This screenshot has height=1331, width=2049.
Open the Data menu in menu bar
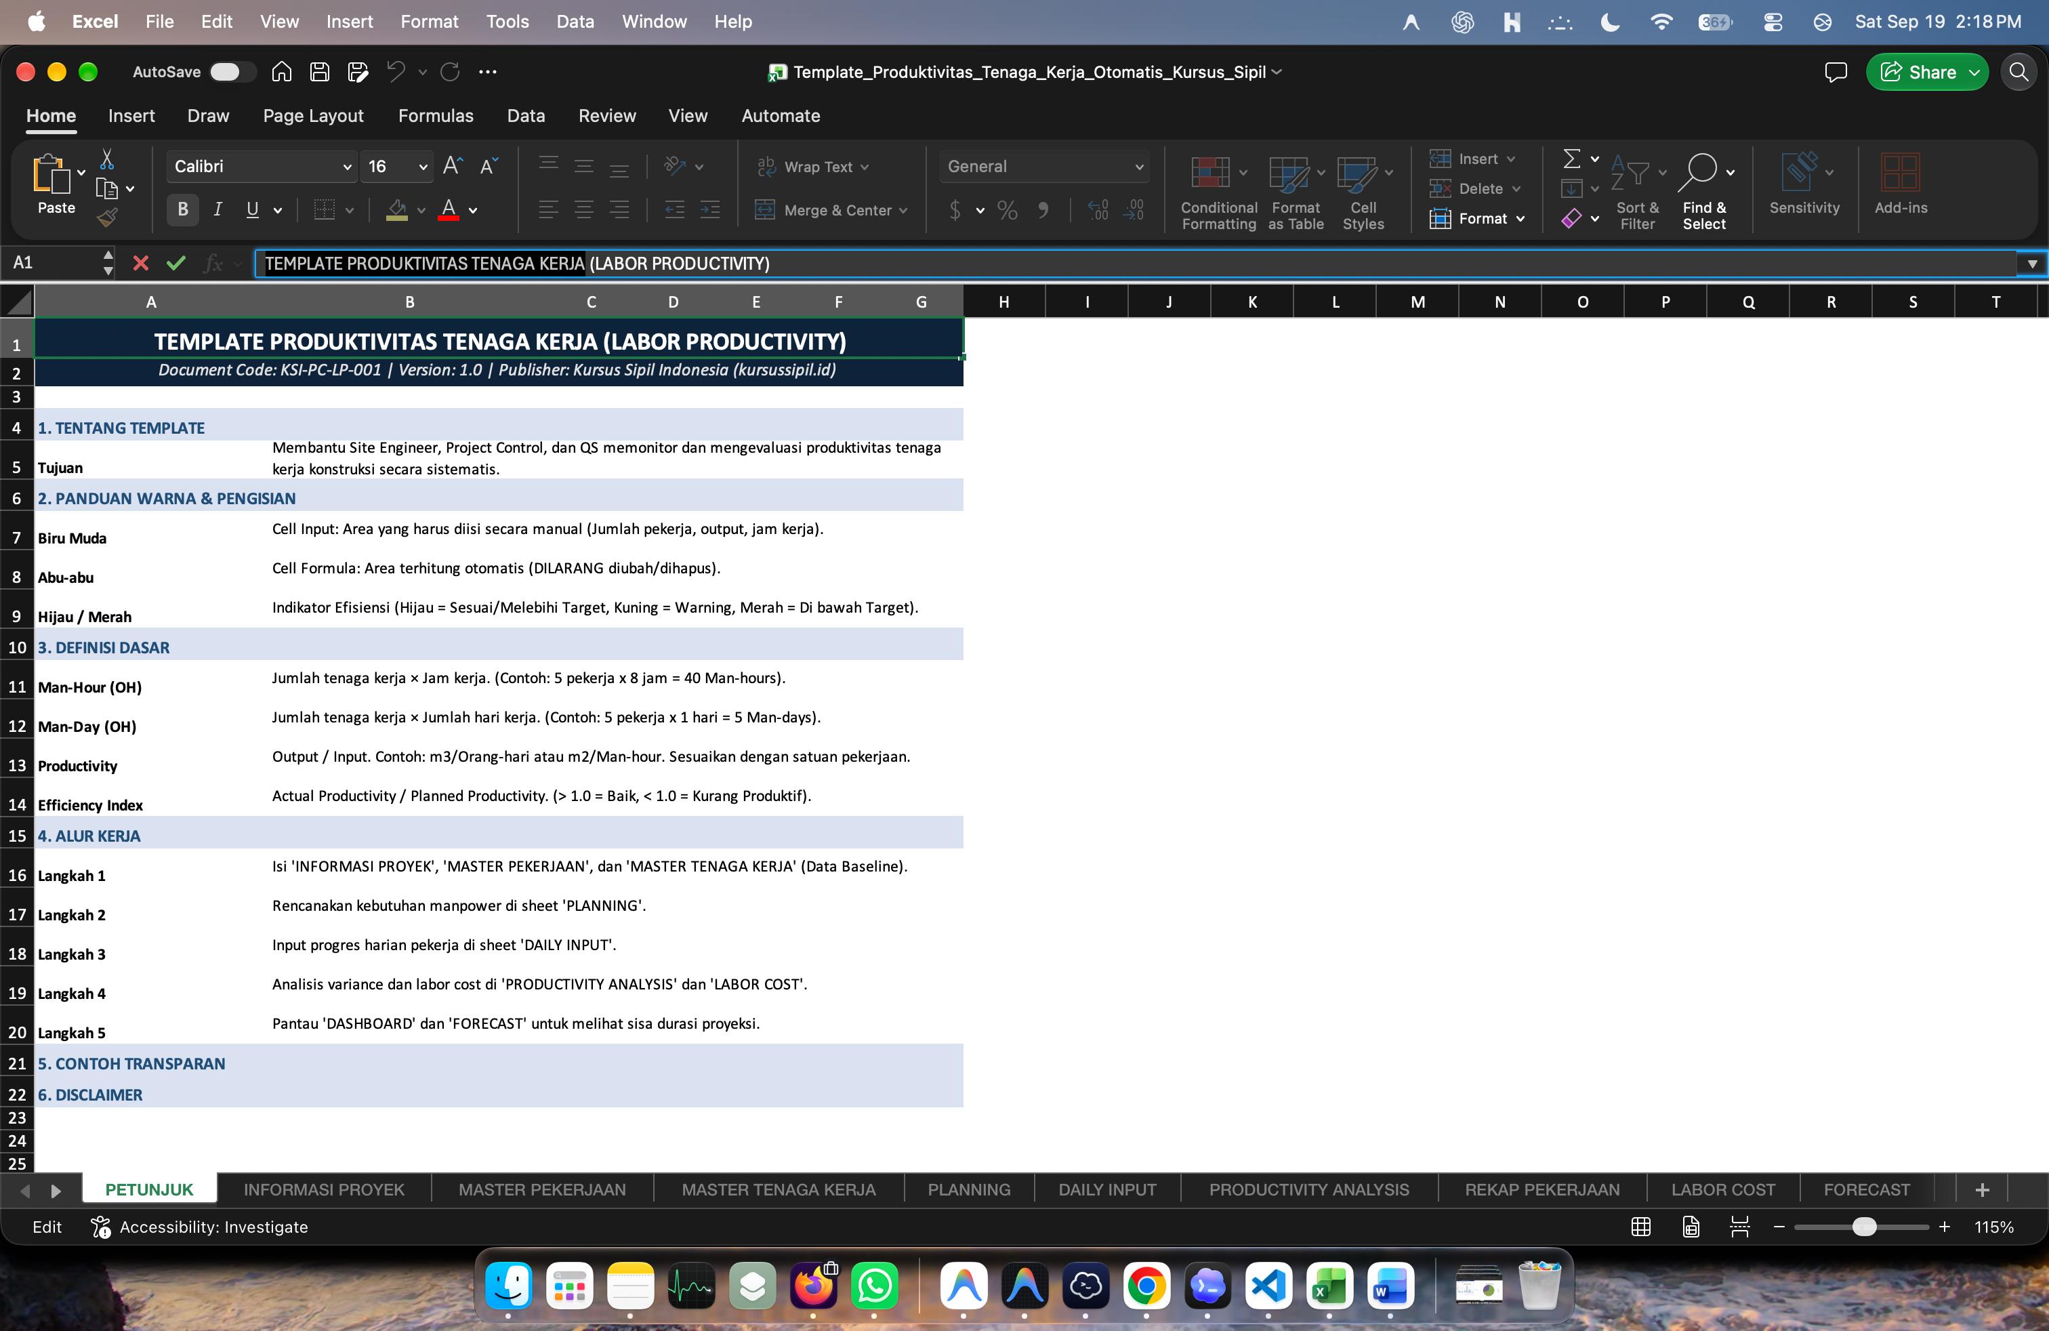click(x=574, y=22)
